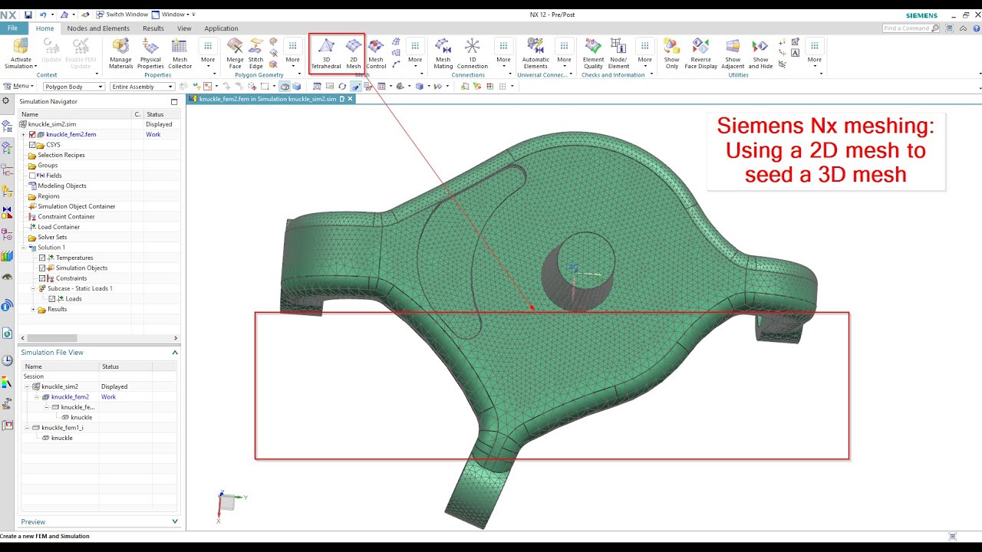Open Node/Element information

(618, 53)
